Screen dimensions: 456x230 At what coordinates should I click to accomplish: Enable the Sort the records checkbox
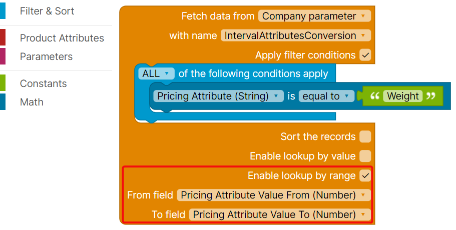(365, 136)
